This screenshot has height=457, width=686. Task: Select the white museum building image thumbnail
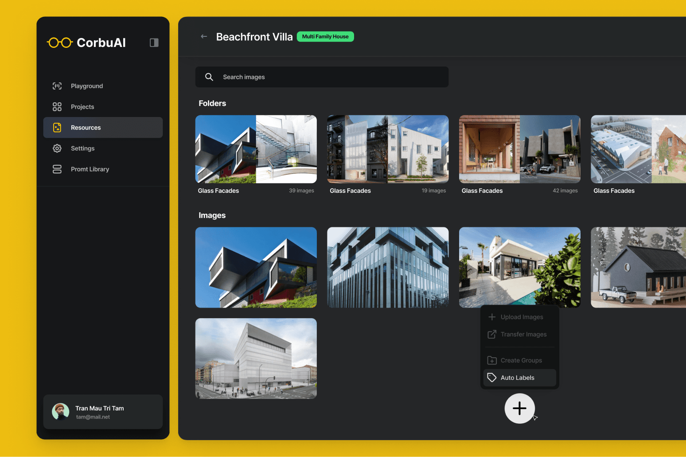coord(256,358)
